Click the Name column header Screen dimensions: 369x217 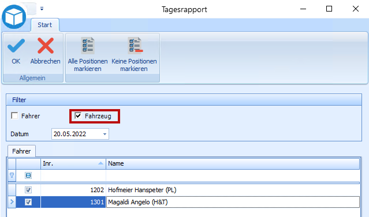pos(233,163)
